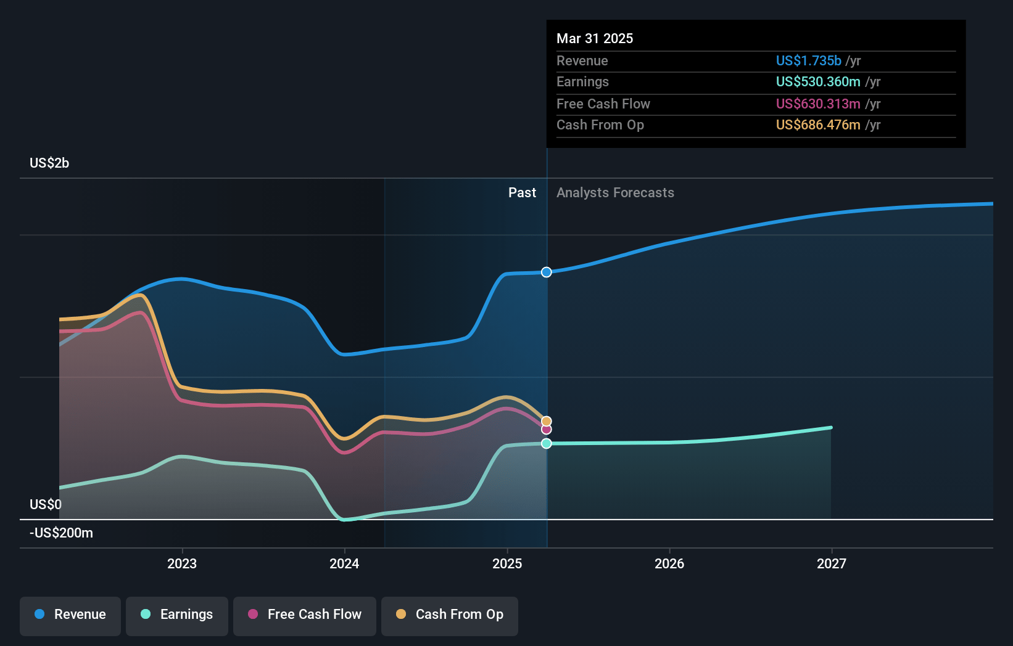Click the teal Earnings marker on the chart line
This screenshot has width=1013, height=646.
(x=547, y=443)
